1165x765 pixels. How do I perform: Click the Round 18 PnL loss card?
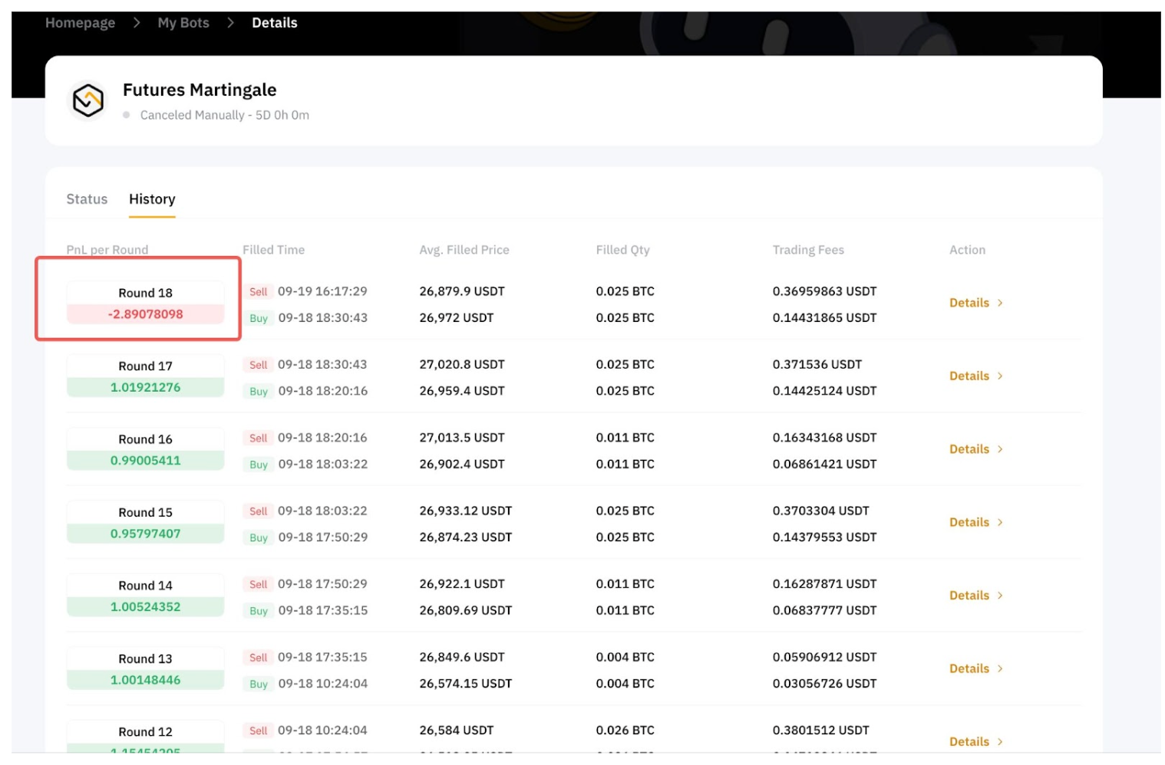145,304
